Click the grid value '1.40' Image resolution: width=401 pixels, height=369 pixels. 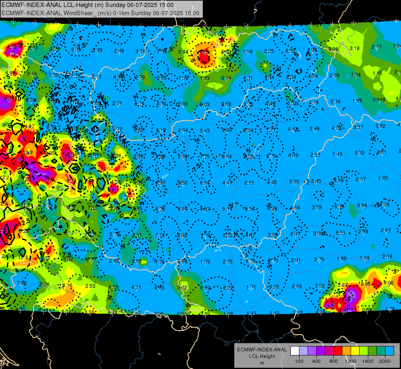tap(338, 154)
